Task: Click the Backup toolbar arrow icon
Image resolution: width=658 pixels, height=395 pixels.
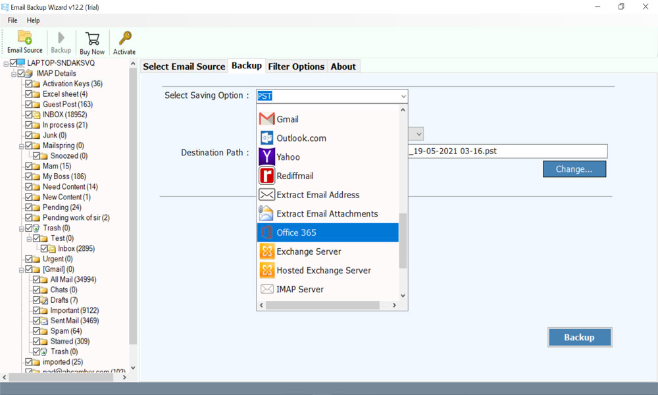Action: point(61,38)
